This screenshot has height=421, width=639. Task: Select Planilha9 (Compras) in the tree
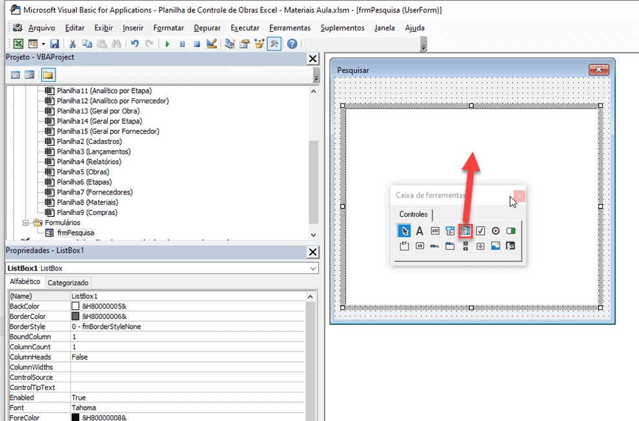[x=87, y=212]
